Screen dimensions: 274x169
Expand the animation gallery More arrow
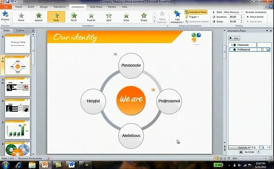coord(154,21)
